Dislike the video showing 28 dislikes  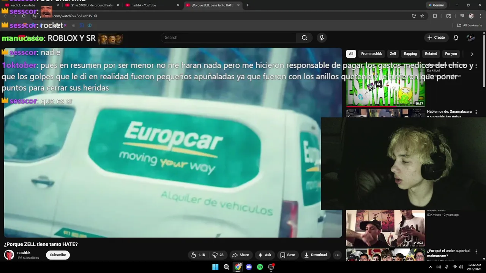pos(218,255)
